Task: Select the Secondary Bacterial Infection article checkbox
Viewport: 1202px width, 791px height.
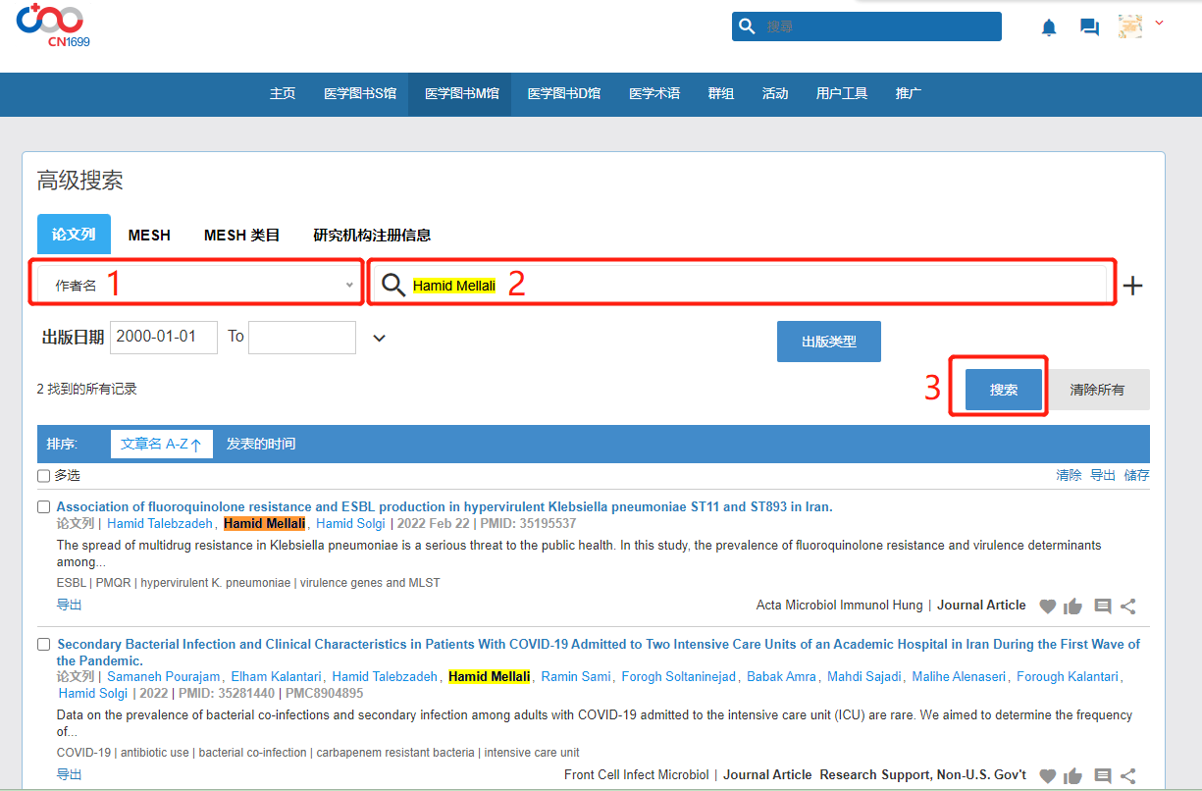Action: tap(44, 645)
